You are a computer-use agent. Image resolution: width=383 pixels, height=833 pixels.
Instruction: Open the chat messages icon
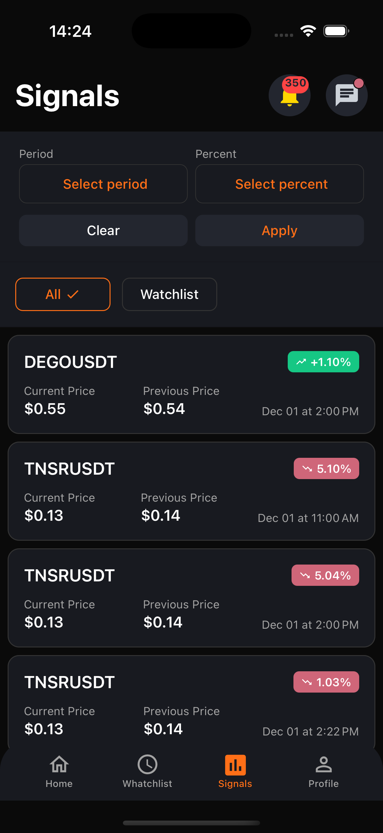coord(346,95)
